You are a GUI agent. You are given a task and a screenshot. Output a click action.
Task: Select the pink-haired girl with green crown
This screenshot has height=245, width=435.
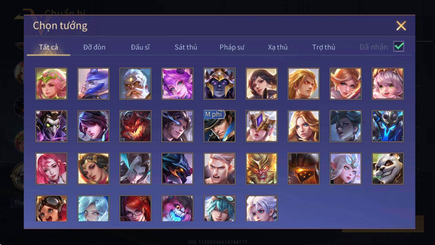click(51, 84)
